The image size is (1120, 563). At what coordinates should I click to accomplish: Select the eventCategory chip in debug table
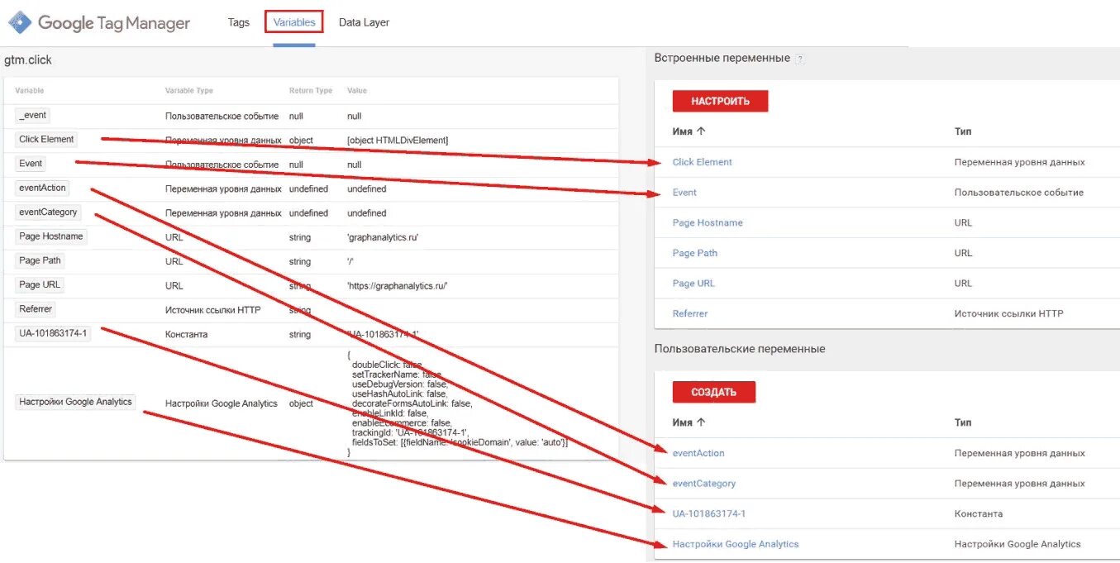click(x=48, y=212)
